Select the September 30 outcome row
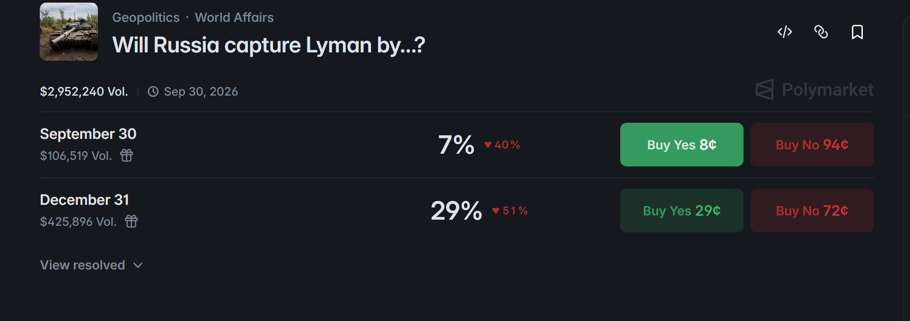This screenshot has width=910, height=321. [457, 145]
